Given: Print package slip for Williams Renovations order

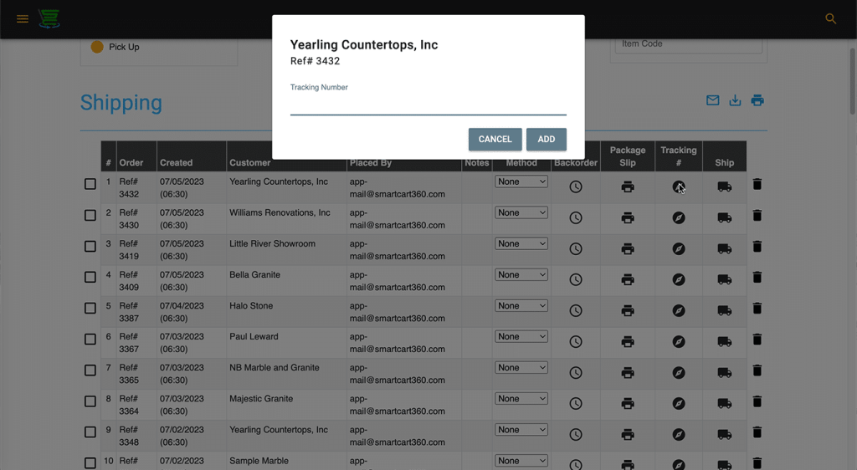Looking at the screenshot, I should click(628, 217).
